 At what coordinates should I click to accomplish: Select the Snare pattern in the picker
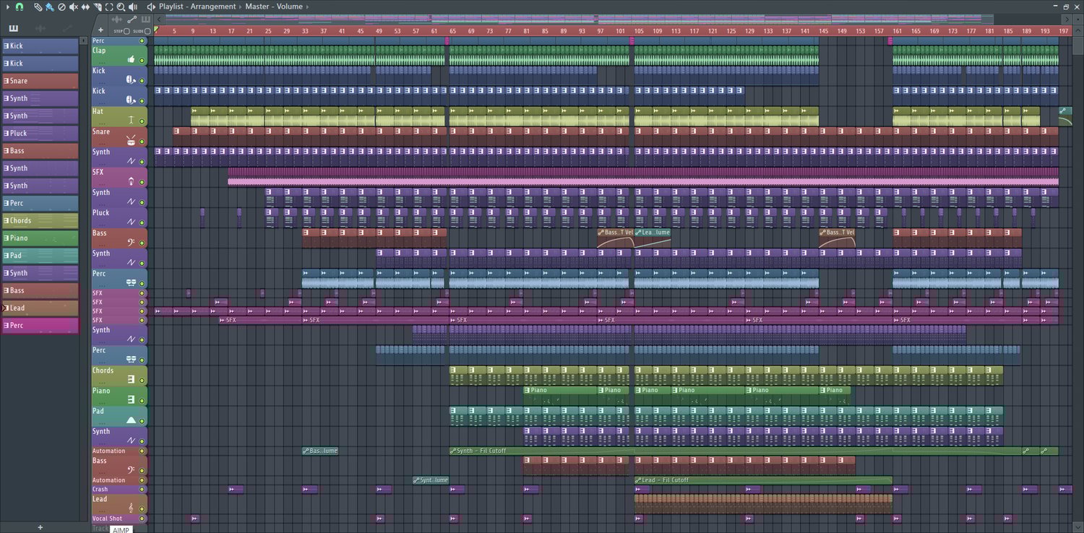point(40,81)
